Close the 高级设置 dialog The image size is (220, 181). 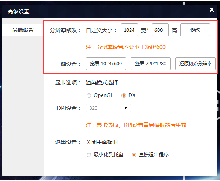coord(212,10)
